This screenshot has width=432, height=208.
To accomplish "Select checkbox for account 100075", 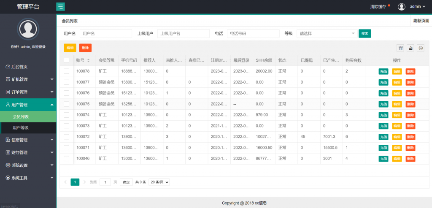I will click(x=66, y=104).
